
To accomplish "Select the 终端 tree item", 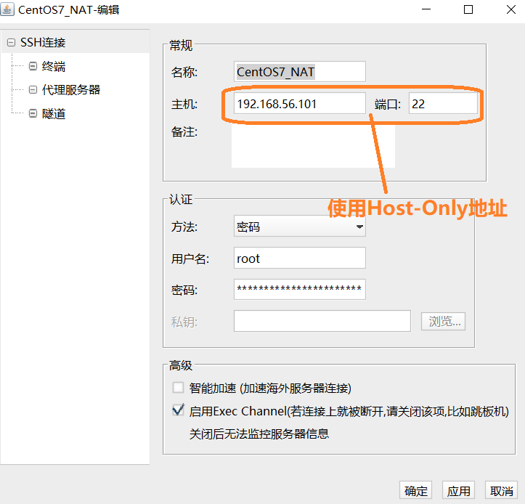I will point(53,66).
